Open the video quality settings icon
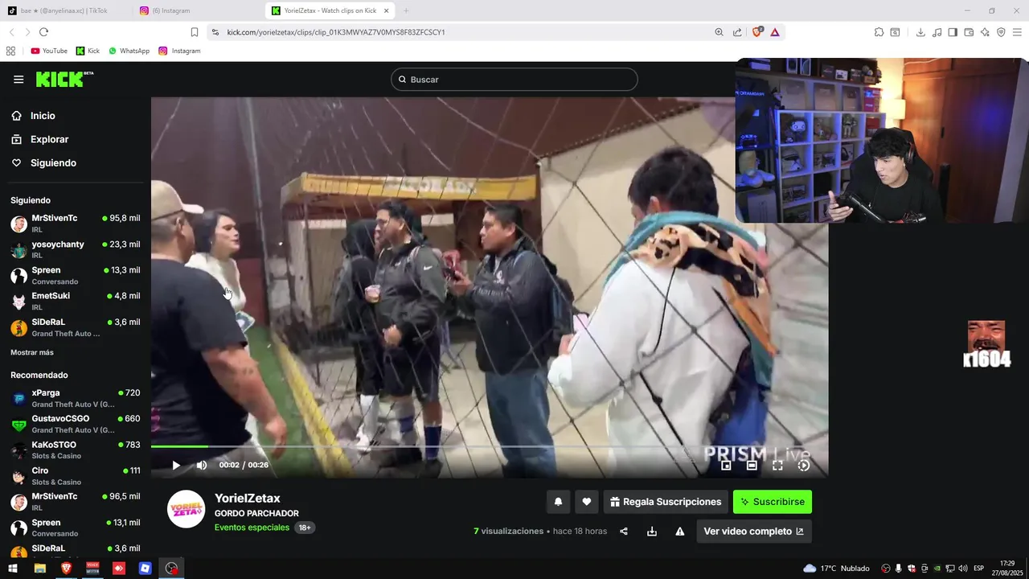1029x579 pixels. (x=803, y=465)
